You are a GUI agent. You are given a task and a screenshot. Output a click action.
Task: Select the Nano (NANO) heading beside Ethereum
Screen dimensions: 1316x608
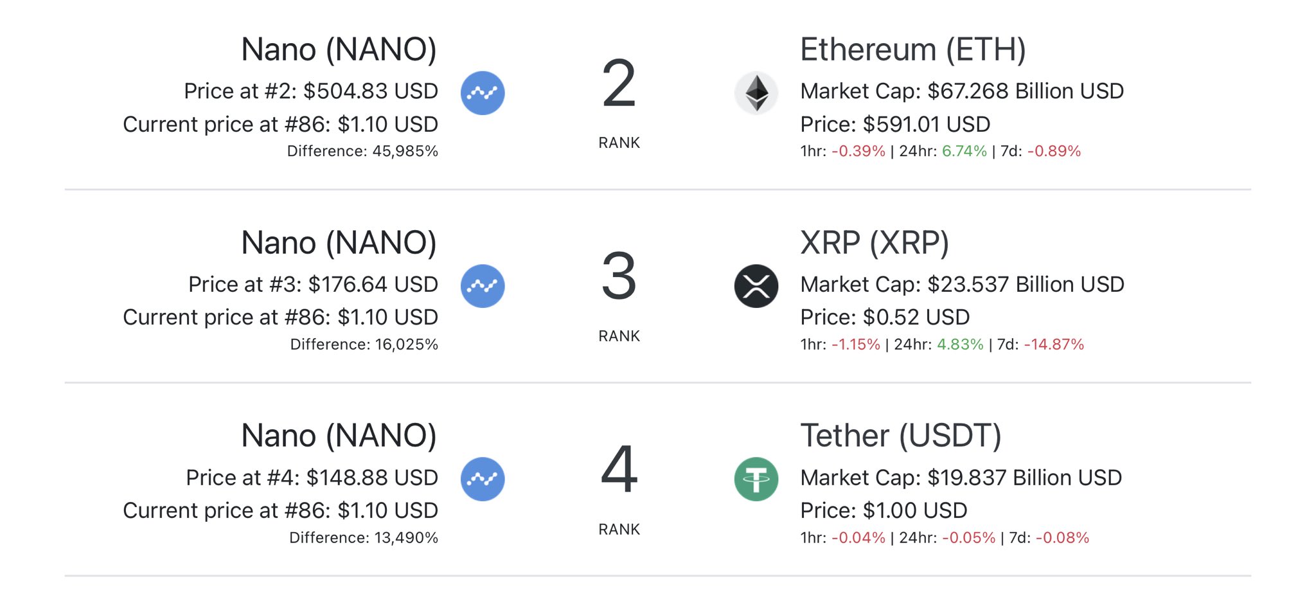(x=339, y=49)
